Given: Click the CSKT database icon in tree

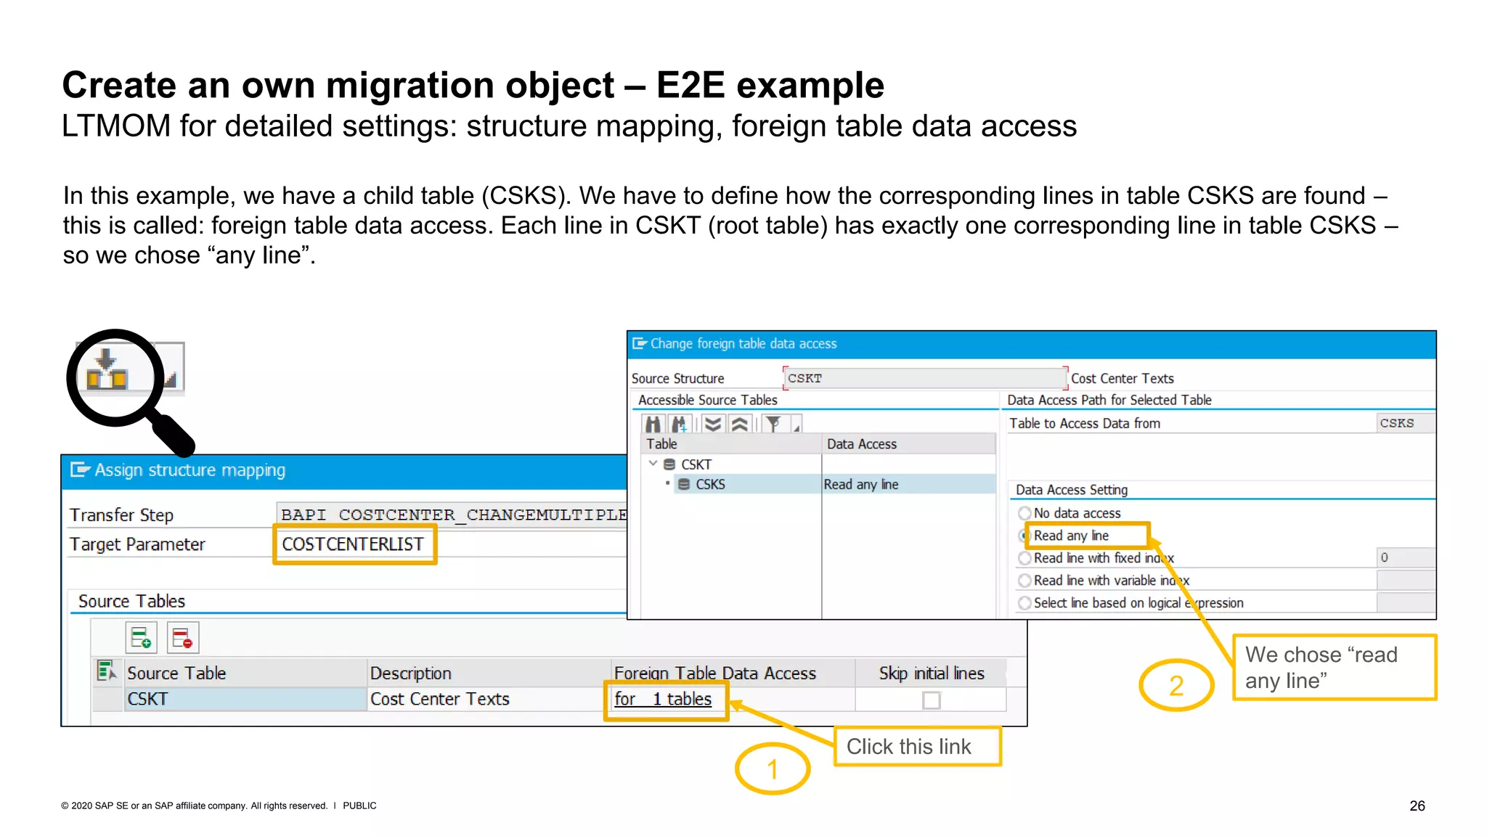Looking at the screenshot, I should pos(669,464).
